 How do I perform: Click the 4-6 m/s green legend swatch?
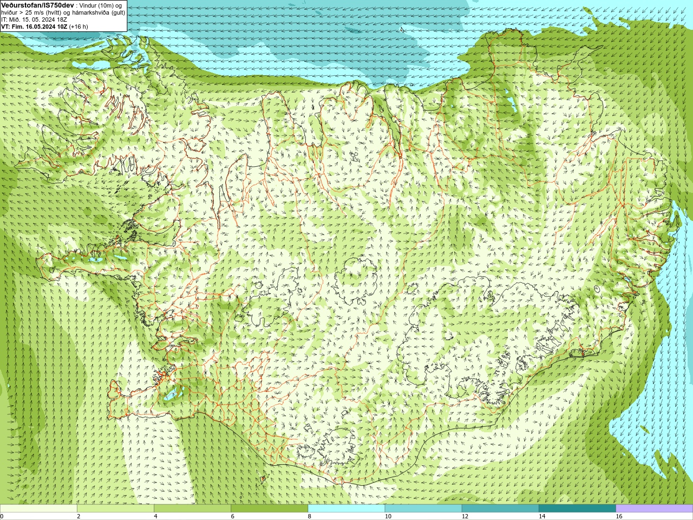coord(192,509)
